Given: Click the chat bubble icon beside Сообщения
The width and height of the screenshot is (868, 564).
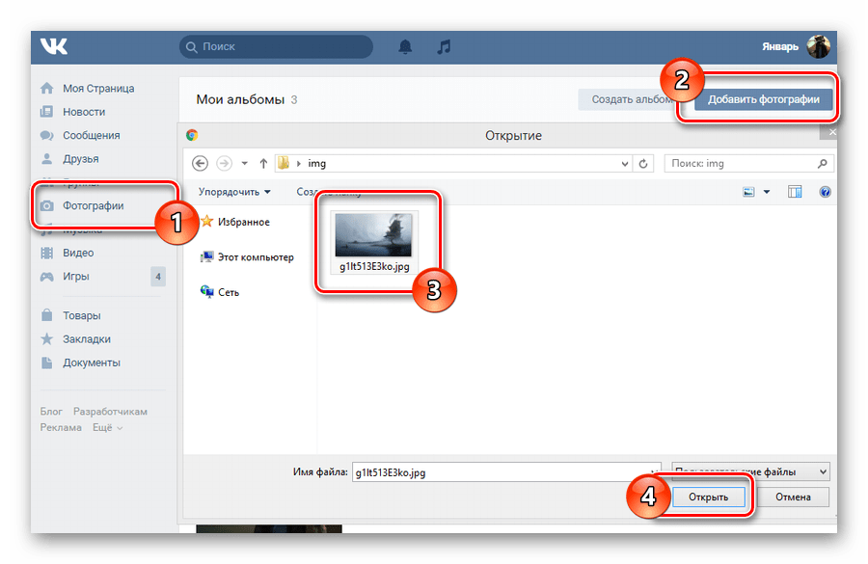Looking at the screenshot, I should pyautogui.click(x=47, y=136).
